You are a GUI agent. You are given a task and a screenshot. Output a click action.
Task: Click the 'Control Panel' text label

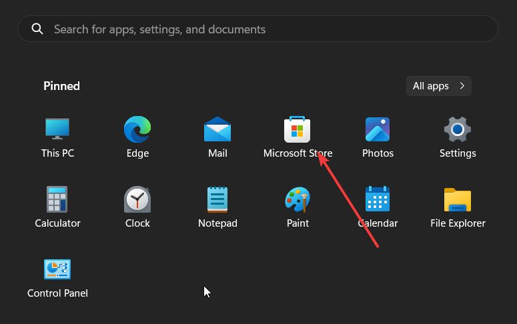click(x=57, y=293)
